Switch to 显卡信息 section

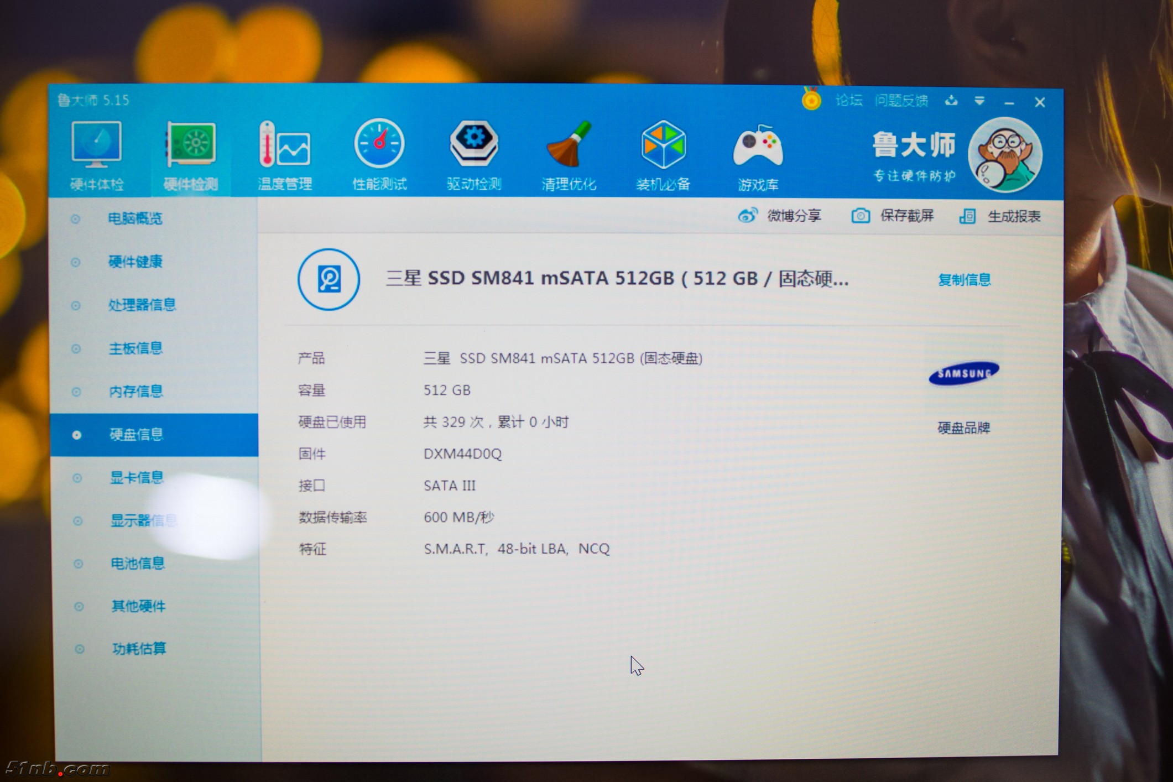click(x=137, y=477)
